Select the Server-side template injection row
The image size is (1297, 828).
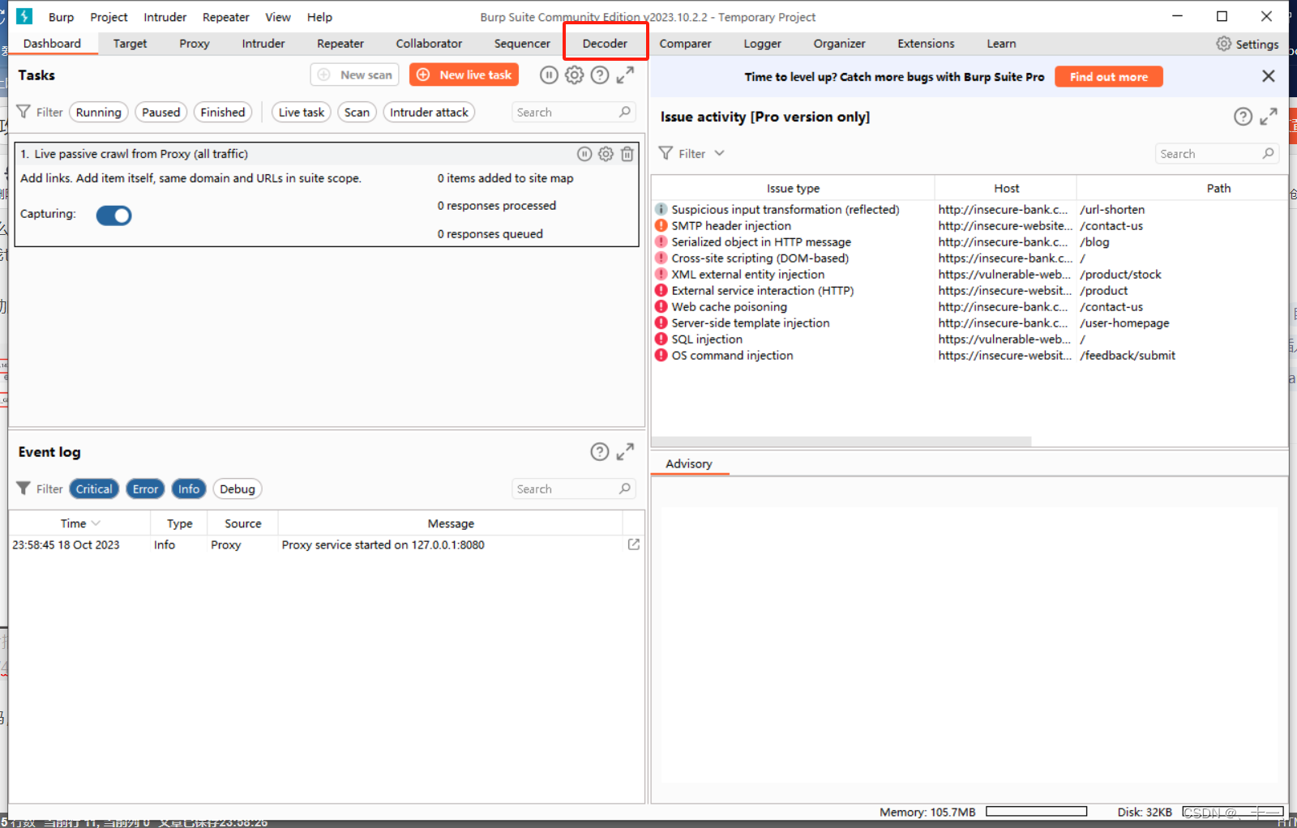(x=970, y=322)
